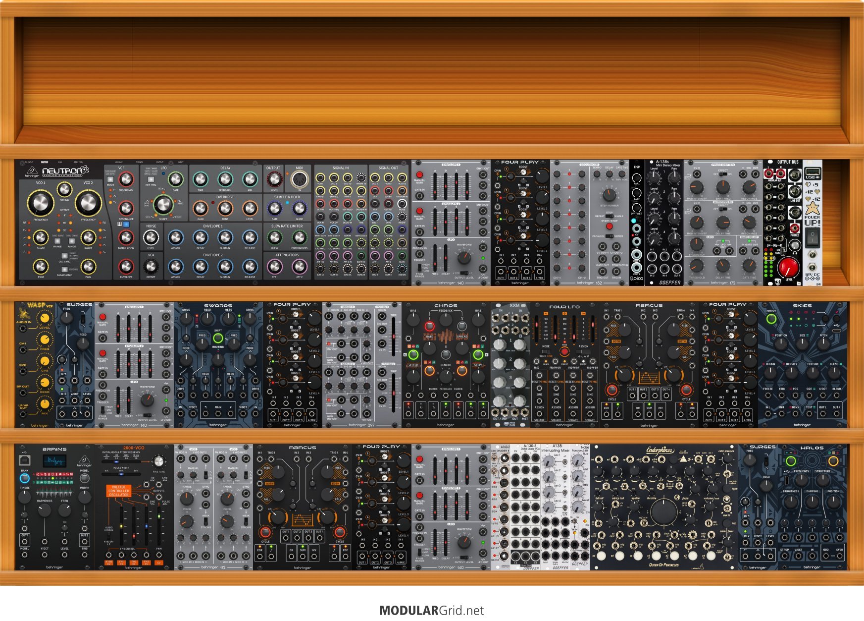Toggle the Sequencer 182 Repeat/Single step switch

click(609, 216)
